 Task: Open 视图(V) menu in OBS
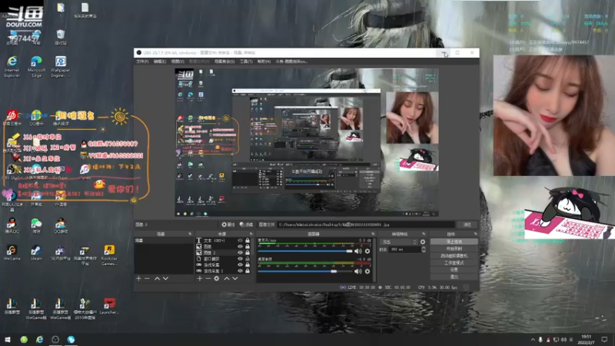(x=178, y=62)
